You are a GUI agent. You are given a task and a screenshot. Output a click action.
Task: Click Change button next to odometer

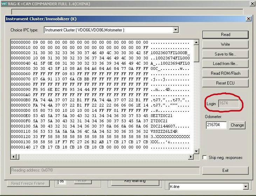pyautogui.click(x=237, y=125)
